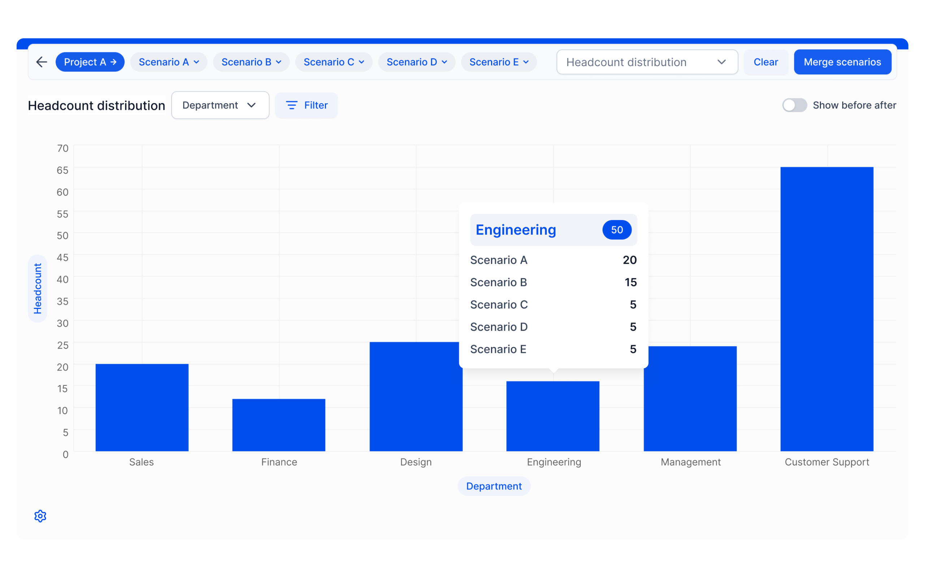Screen dimensions: 925x578
Task: Open the settings gear icon
Action: [x=40, y=516]
